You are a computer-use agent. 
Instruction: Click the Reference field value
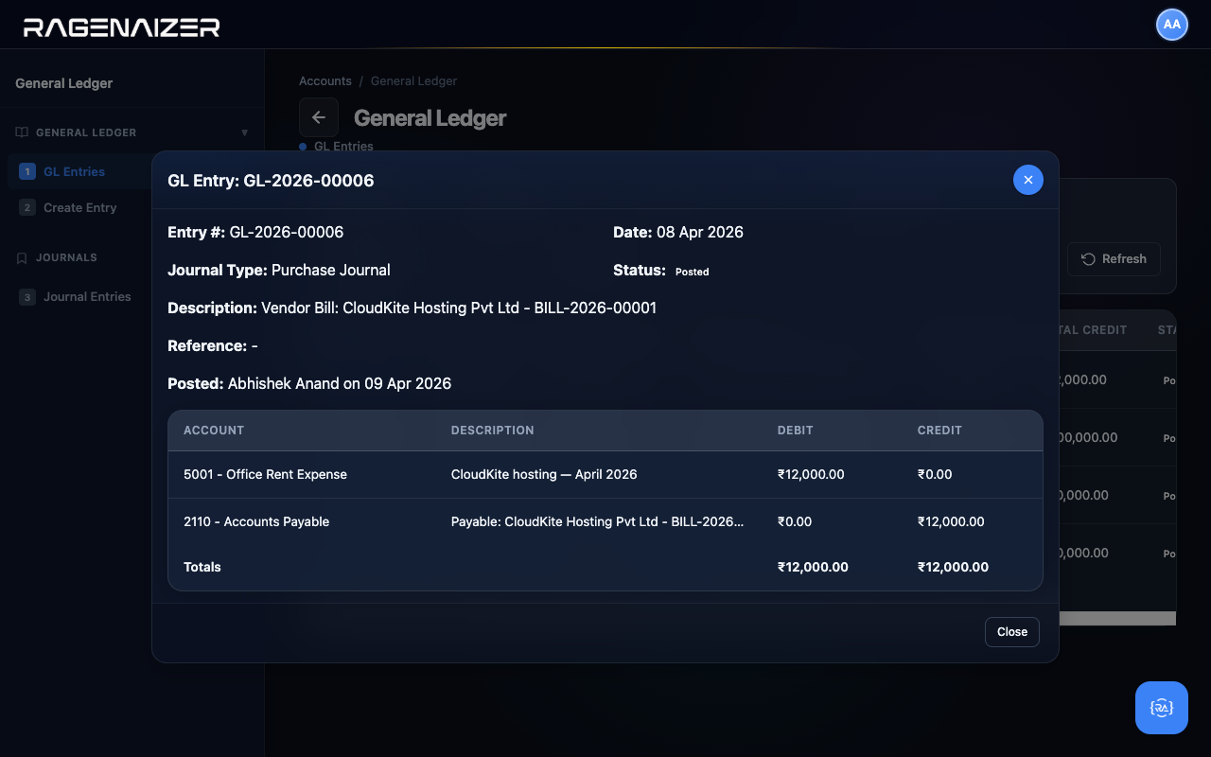click(254, 345)
